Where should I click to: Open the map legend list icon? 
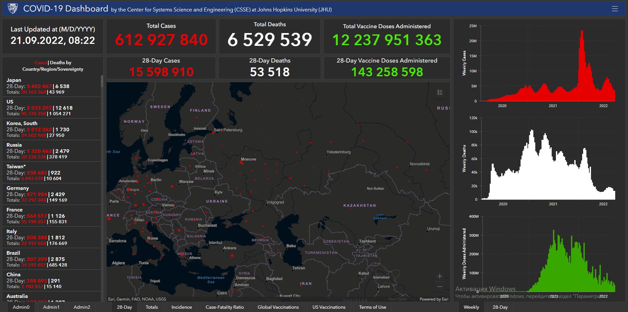click(x=440, y=93)
